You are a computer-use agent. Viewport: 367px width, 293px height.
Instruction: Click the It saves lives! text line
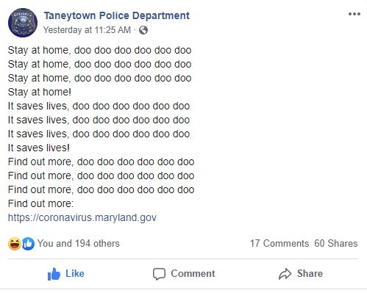[39, 148]
